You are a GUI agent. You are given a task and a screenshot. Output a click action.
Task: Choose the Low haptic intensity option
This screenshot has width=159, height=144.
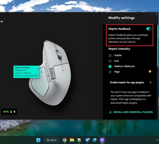pyautogui.click(x=110, y=61)
